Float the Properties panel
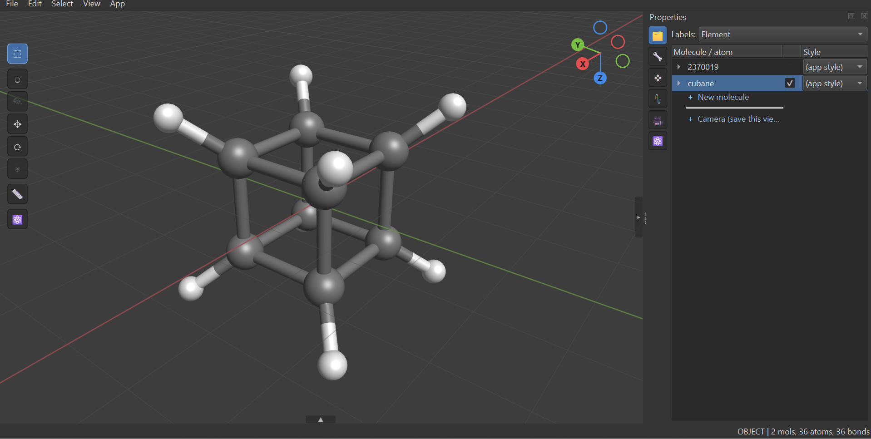This screenshot has width=871, height=439. tap(851, 16)
